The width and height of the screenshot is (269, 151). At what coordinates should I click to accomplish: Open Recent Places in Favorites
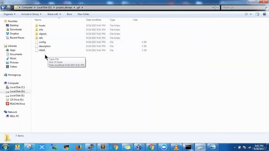tap(17, 38)
